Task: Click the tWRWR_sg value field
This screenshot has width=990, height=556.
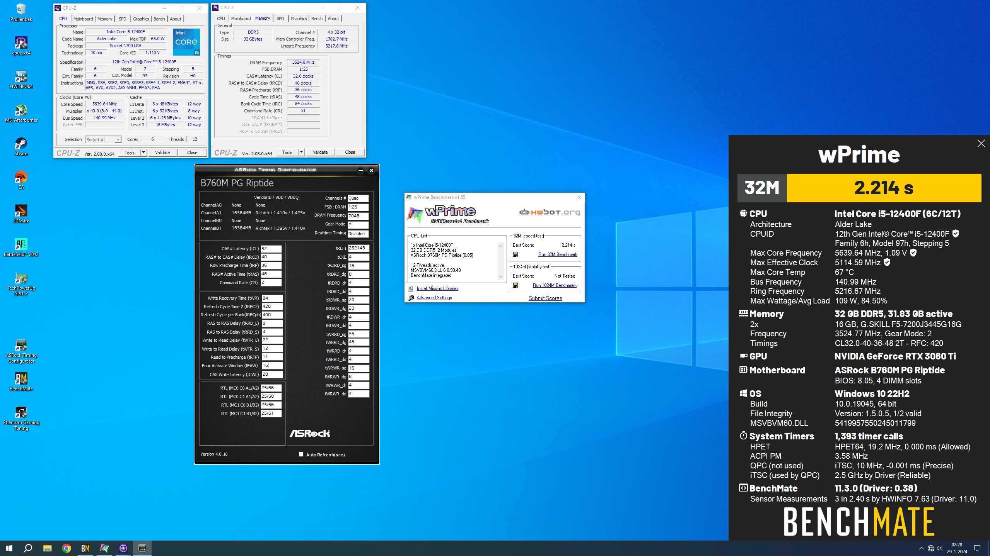Action: pos(358,368)
